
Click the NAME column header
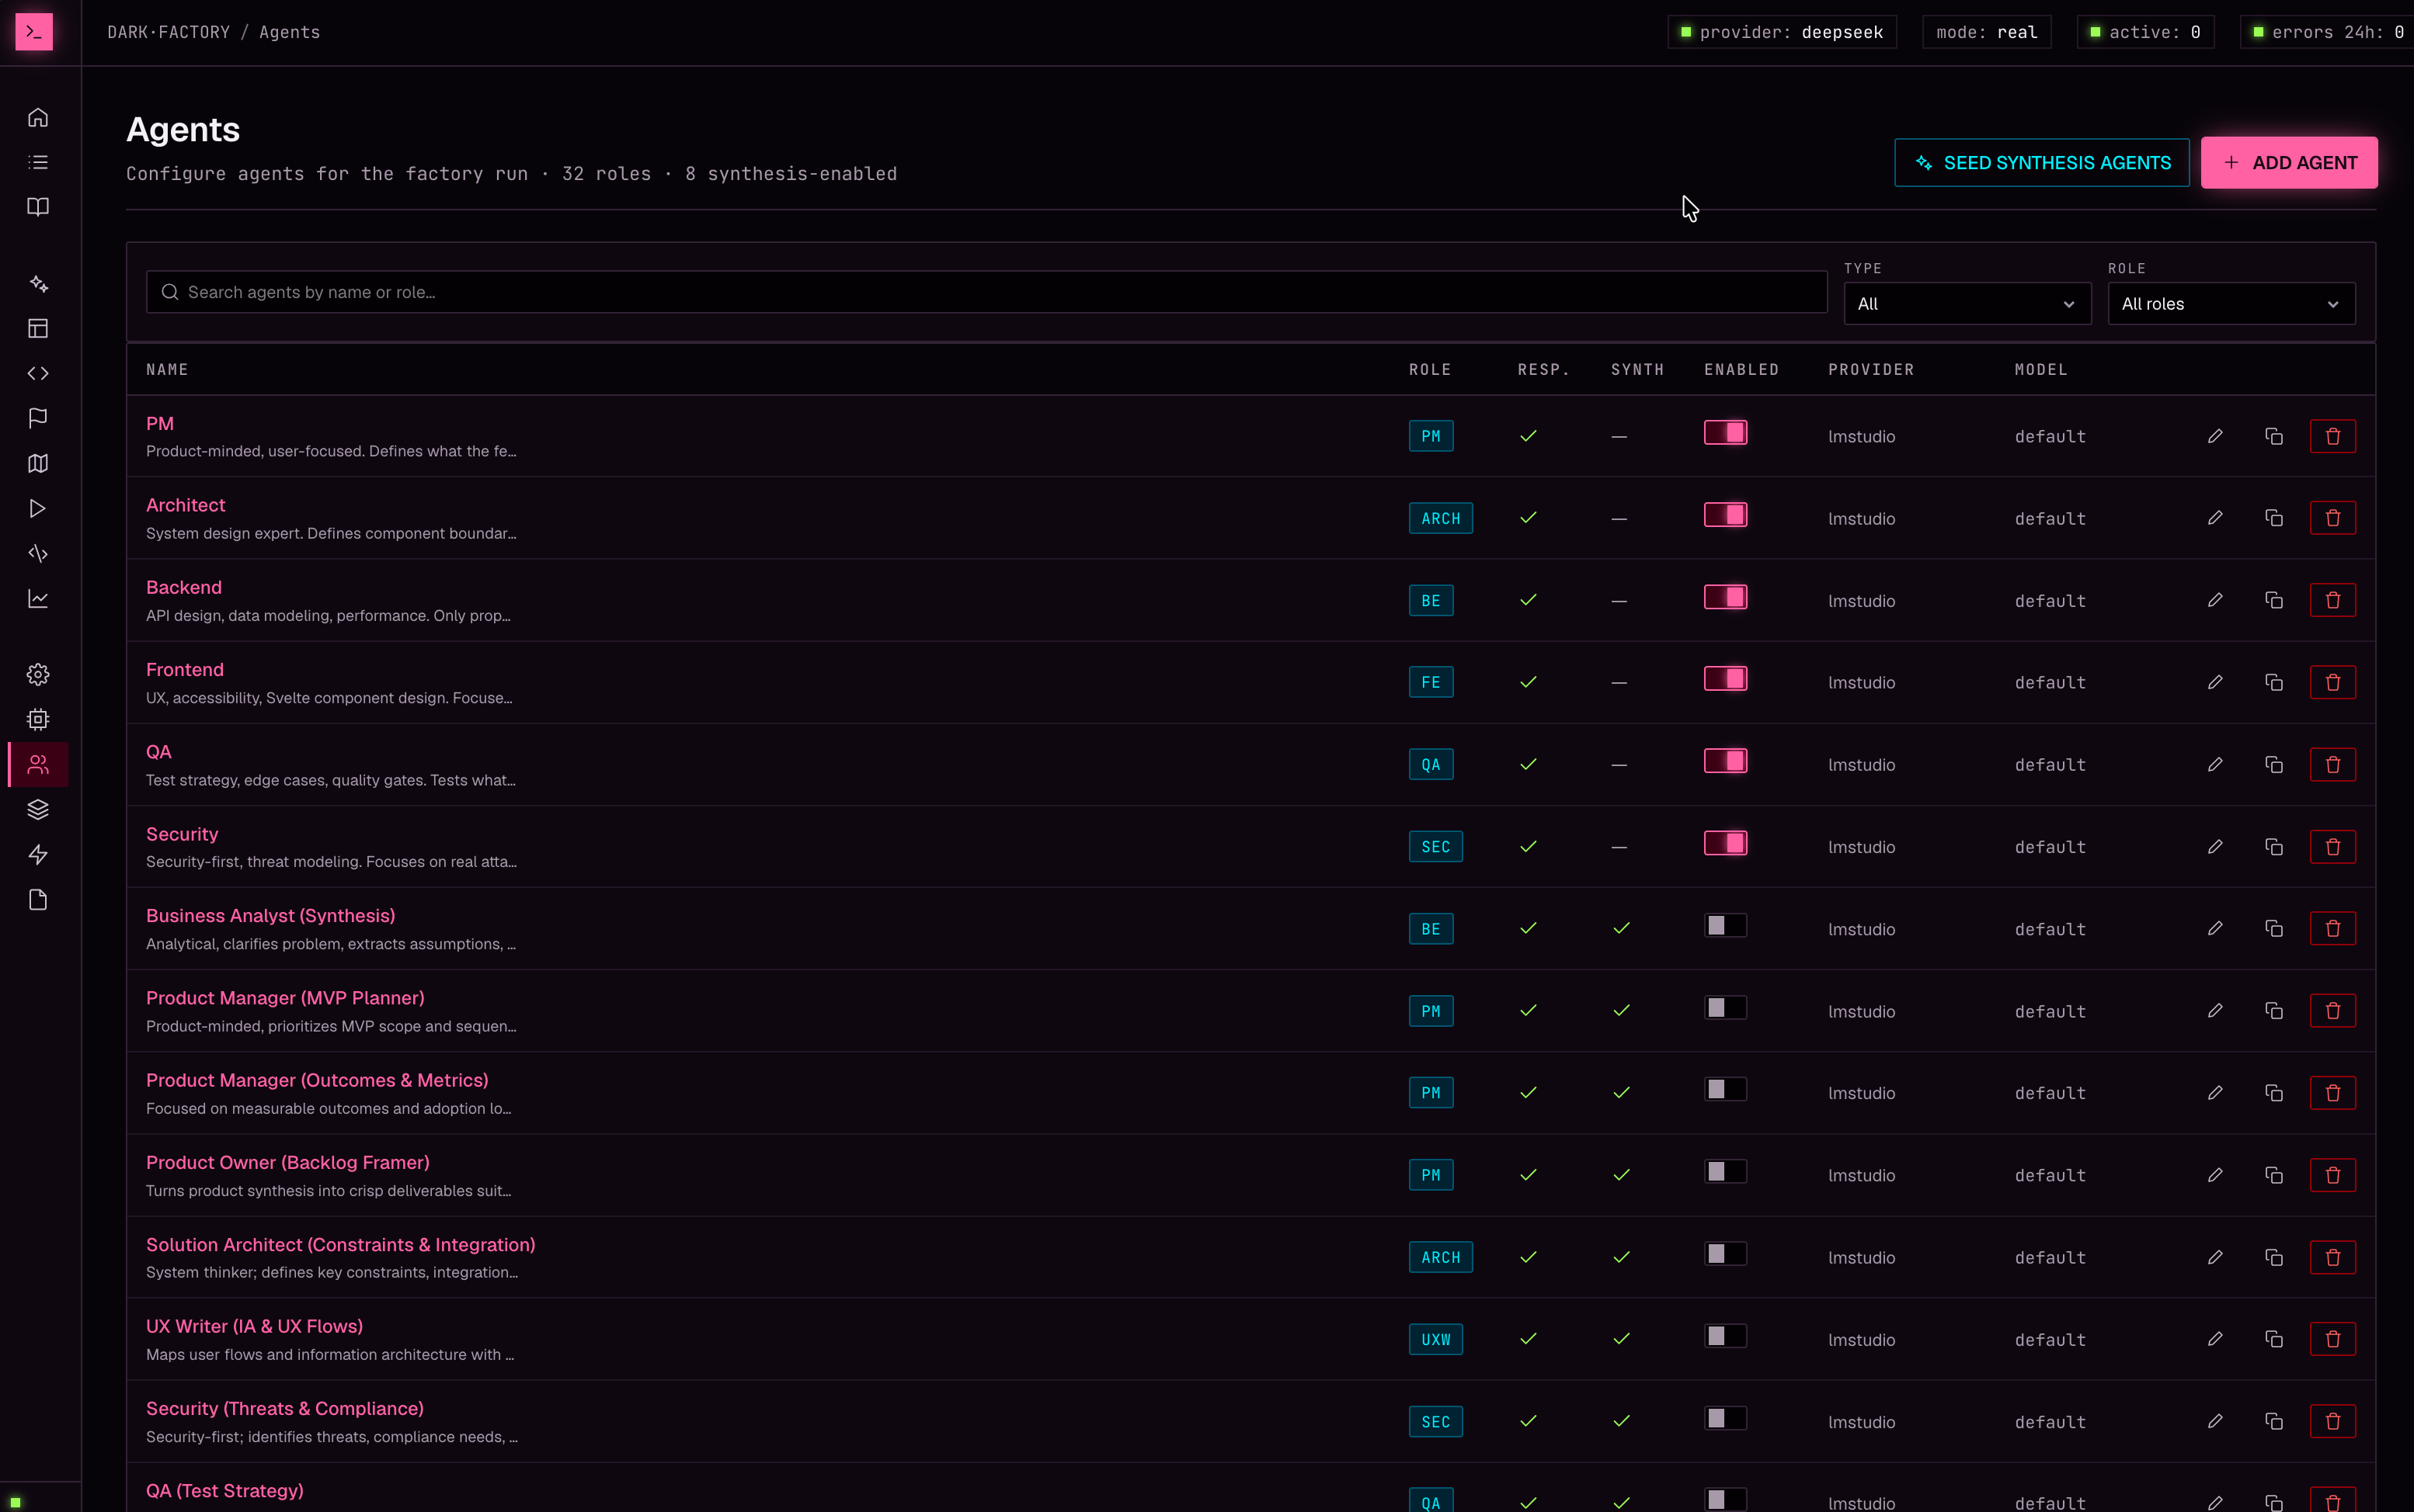(x=167, y=369)
